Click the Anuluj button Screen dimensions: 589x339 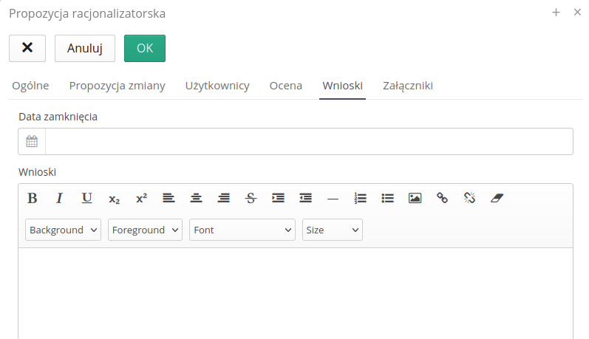tap(84, 48)
